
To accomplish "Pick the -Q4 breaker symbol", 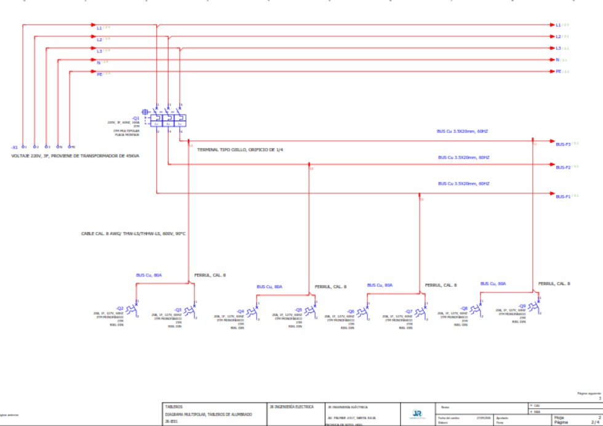I will (x=254, y=312).
